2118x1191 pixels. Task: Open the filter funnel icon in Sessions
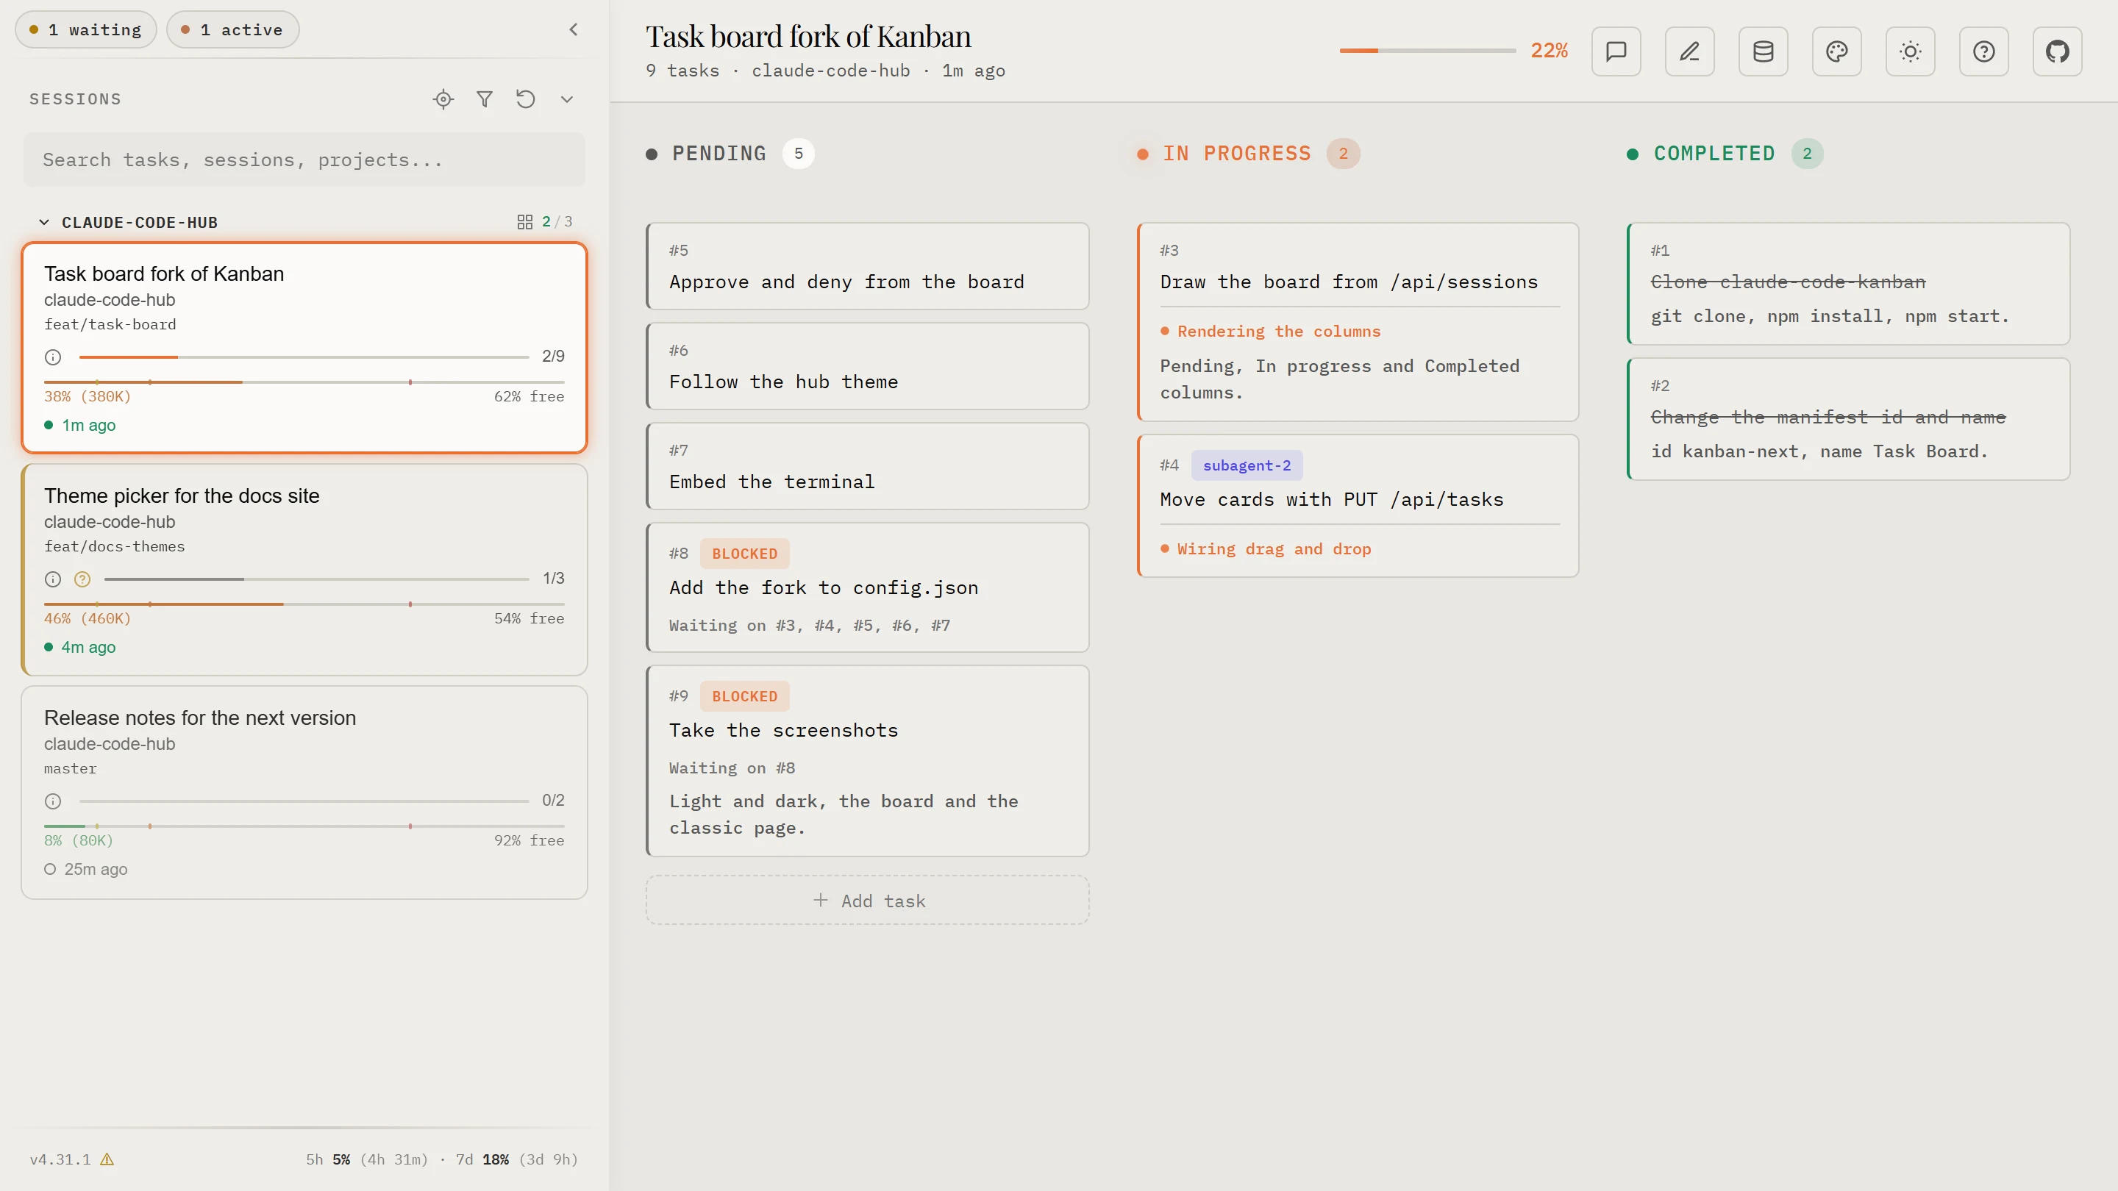[x=485, y=99]
